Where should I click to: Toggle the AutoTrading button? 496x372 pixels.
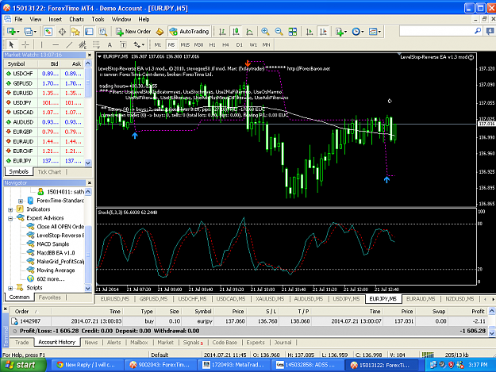coord(189,32)
